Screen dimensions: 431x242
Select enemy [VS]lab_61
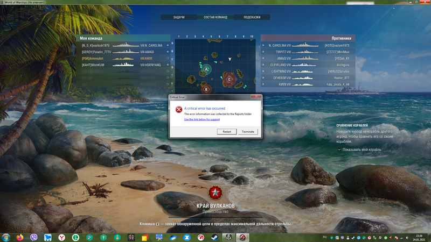coord(342,59)
